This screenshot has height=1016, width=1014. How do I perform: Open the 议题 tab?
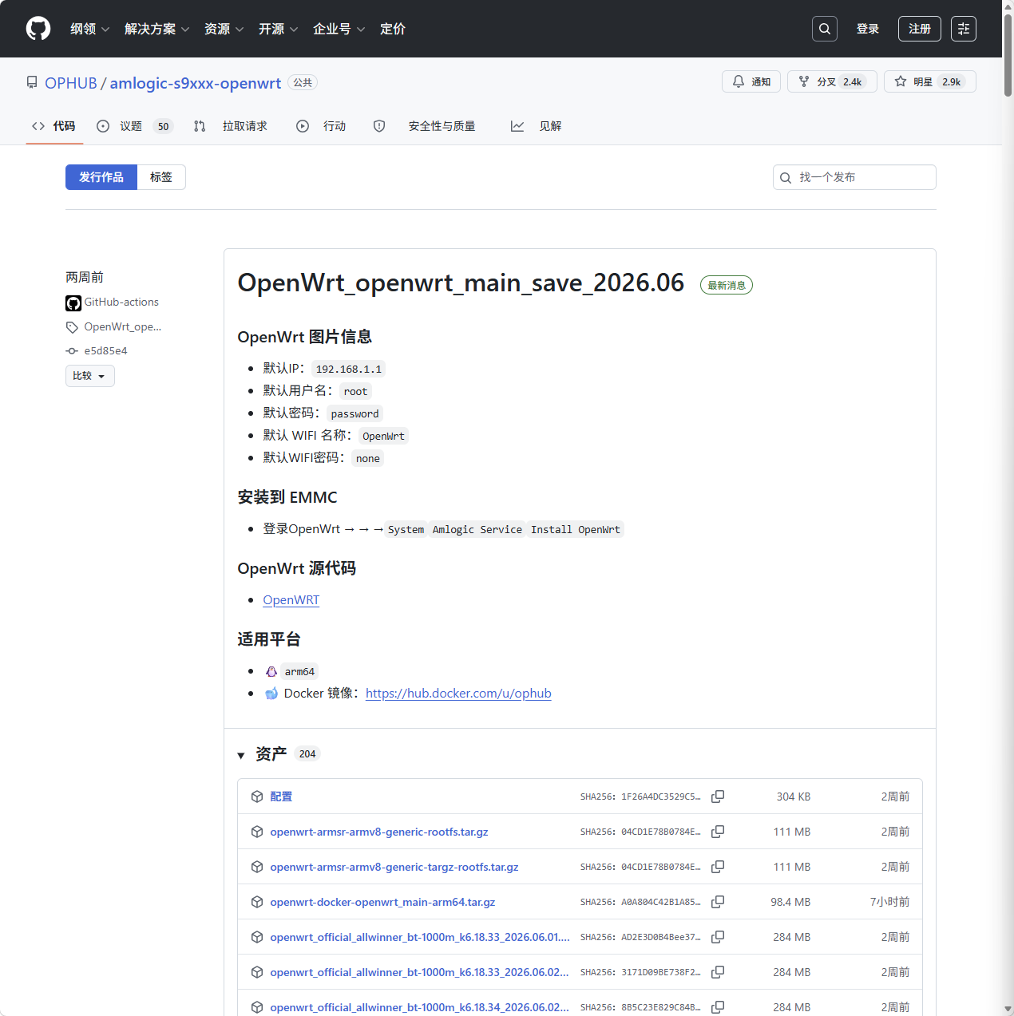coord(135,126)
